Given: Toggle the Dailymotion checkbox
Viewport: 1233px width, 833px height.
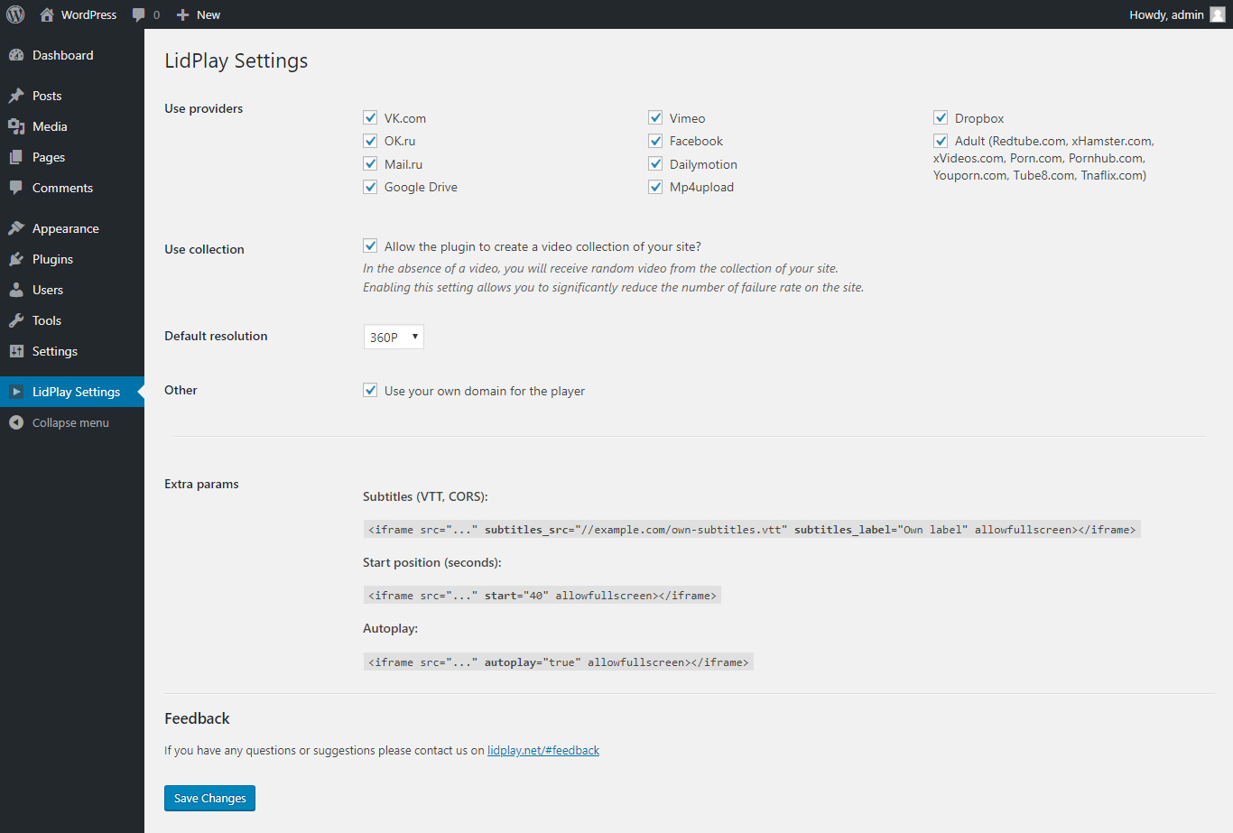Looking at the screenshot, I should coord(655,163).
